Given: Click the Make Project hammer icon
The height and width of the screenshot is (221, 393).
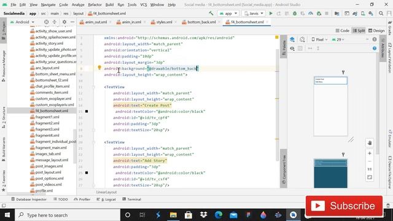Looking at the screenshot, I should coord(211,14).
